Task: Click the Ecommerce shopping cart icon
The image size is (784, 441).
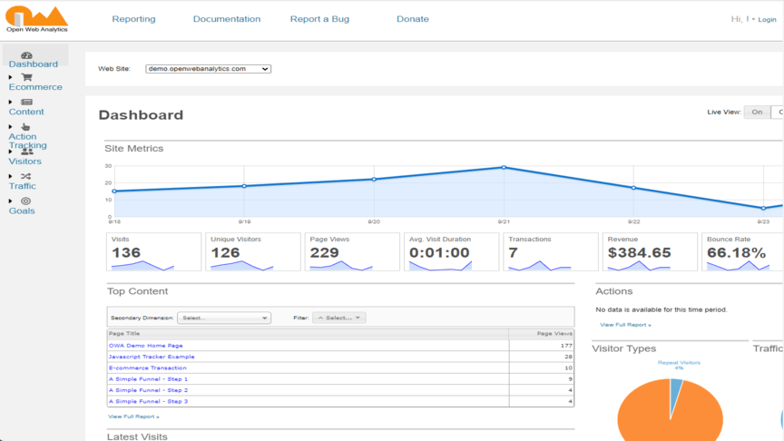Action: click(26, 77)
